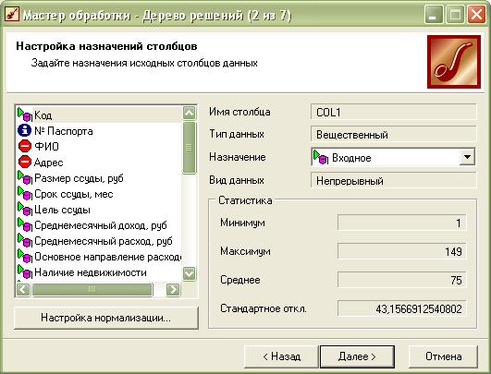Click the application icon in the title bar
491x374 pixels.
tap(12, 14)
